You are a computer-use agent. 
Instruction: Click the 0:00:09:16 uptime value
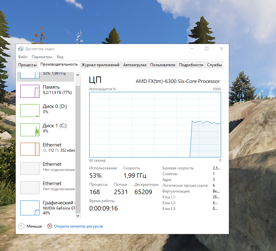pyautogui.click(x=103, y=208)
